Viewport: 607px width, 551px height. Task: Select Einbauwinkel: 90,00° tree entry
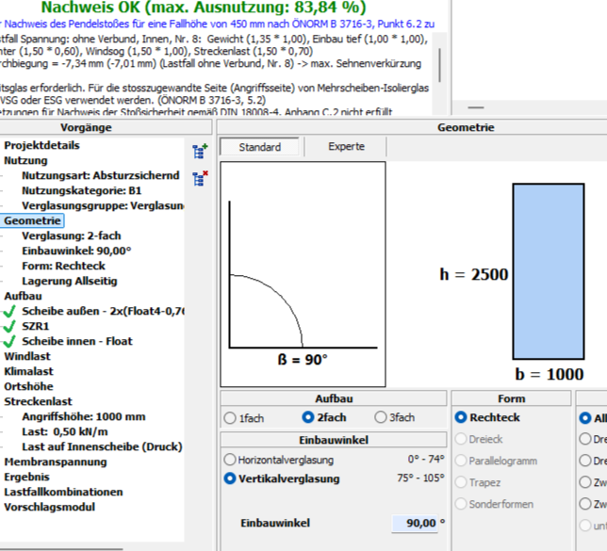click(76, 251)
